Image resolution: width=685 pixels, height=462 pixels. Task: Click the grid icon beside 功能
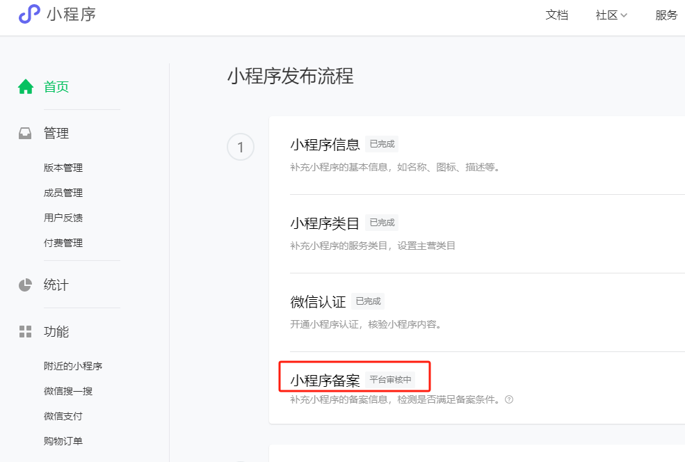point(25,332)
